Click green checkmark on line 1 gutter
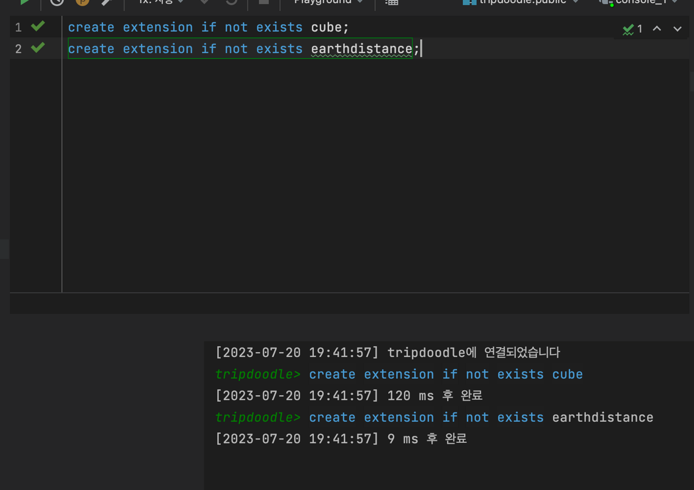This screenshot has height=490, width=694. (x=38, y=26)
